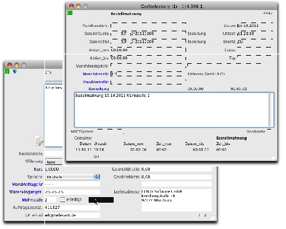The height and width of the screenshot is (229, 286).
Task: Click the Datum field showing 13.10.2011
Action: click(x=255, y=26)
